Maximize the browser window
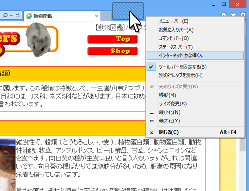This screenshot has width=249, height=191. coord(224,4)
